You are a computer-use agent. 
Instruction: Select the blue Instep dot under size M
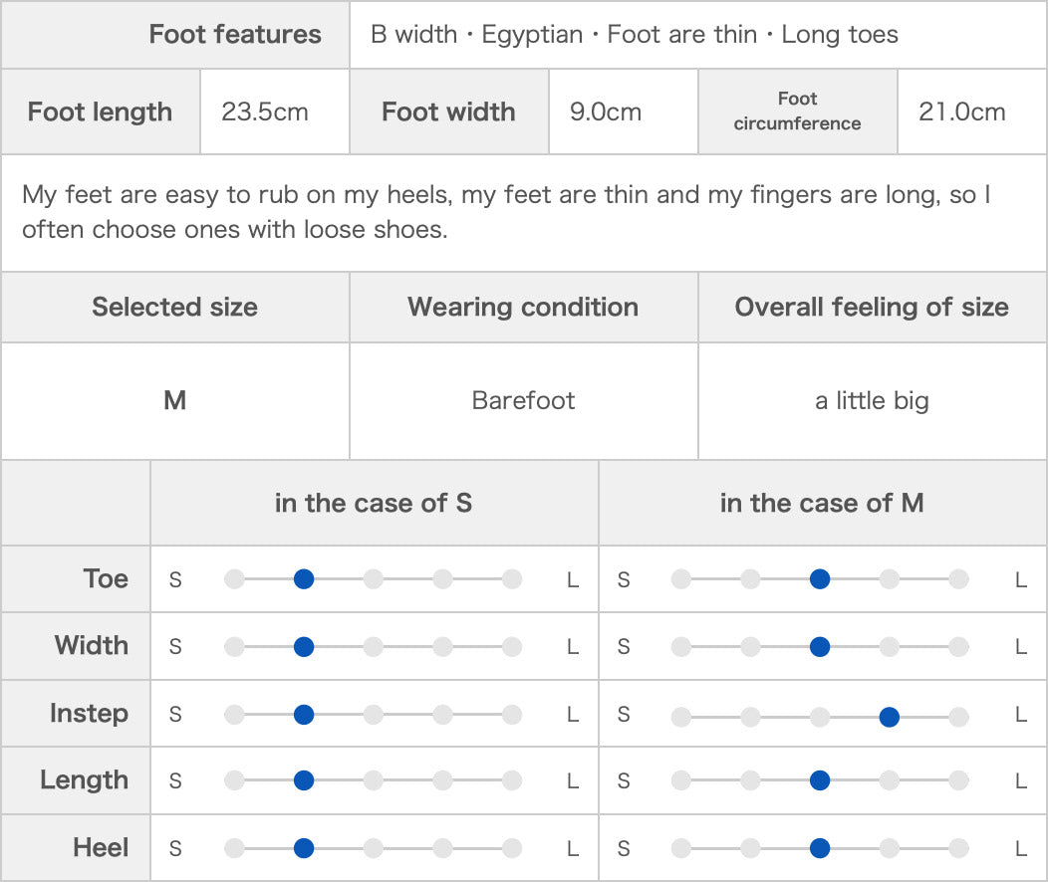coord(889,717)
